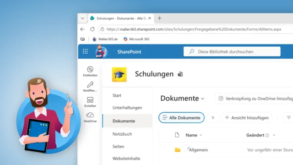Click Ansicht hinzufügen button
The height and width of the screenshot is (165, 293).
tap(247, 117)
